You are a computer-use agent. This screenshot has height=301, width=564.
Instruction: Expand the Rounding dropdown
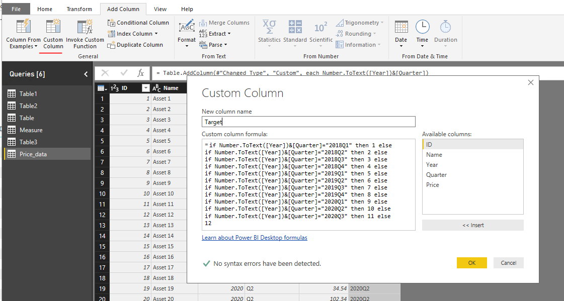coord(374,34)
